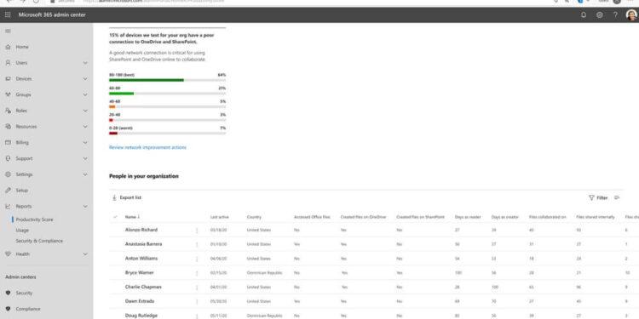Click the Resources icon in the sidebar

click(8, 127)
